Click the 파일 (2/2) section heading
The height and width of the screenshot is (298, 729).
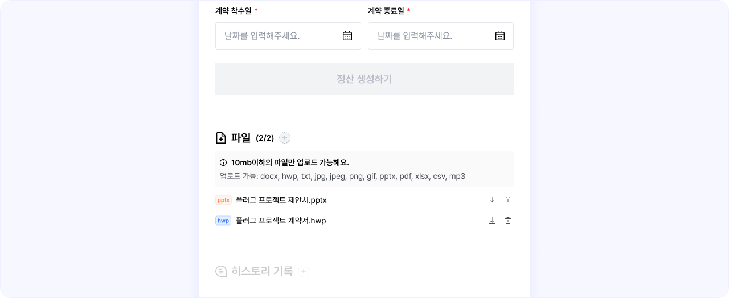252,138
